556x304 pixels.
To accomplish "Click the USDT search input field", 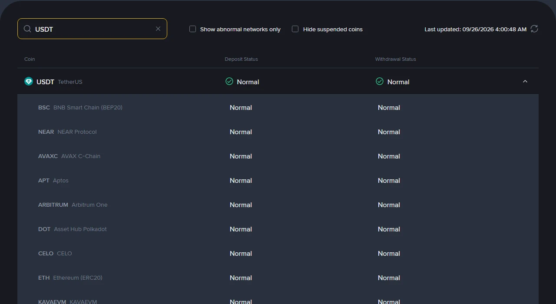I will point(92,29).
